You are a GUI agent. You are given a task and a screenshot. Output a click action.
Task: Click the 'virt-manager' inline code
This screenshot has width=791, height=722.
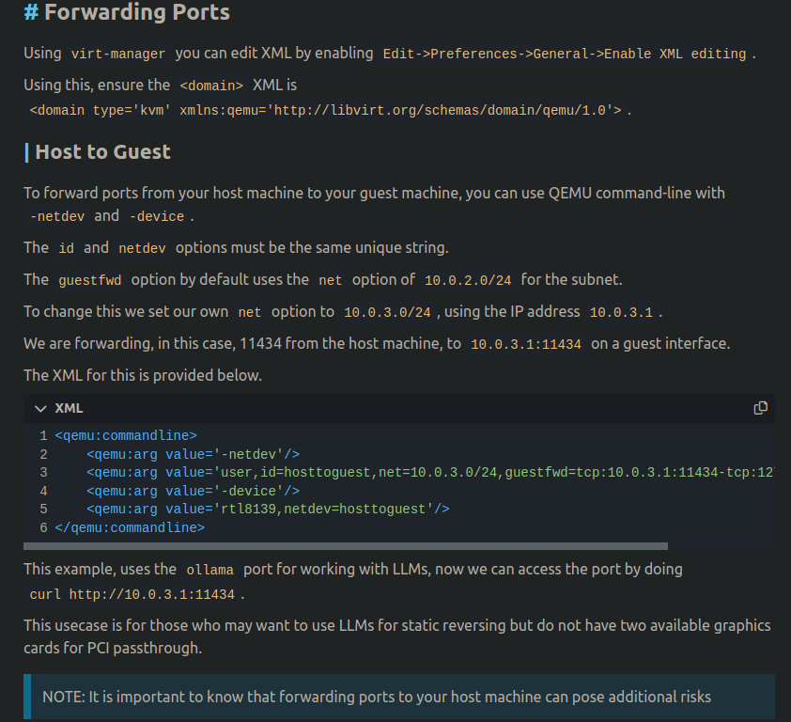118,54
